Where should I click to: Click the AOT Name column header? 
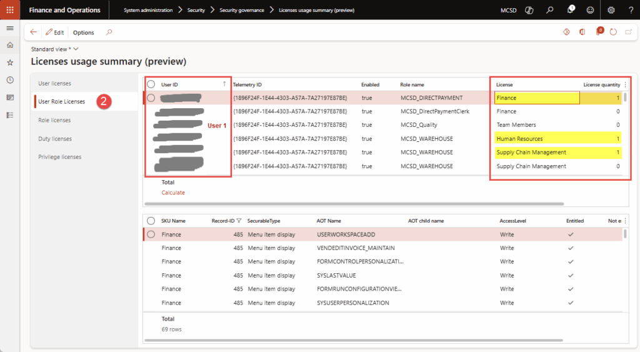tap(329, 221)
